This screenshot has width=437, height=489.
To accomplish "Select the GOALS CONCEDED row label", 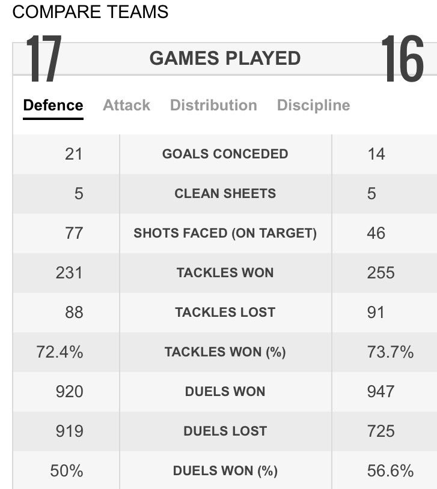I will 225,154.
